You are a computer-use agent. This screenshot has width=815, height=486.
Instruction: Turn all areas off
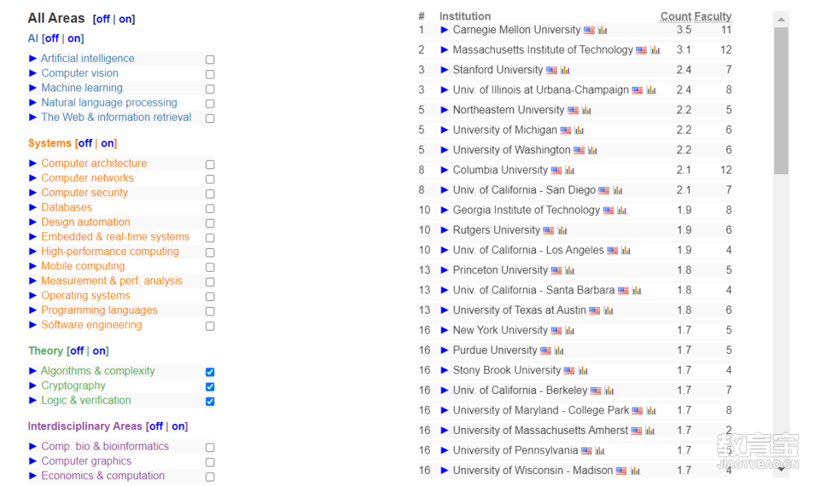pos(103,19)
